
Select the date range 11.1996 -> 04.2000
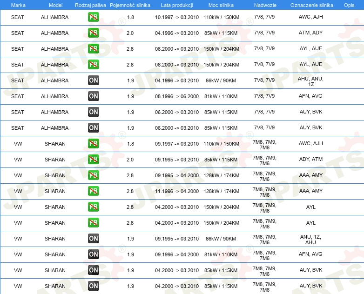pyautogui.click(x=177, y=191)
